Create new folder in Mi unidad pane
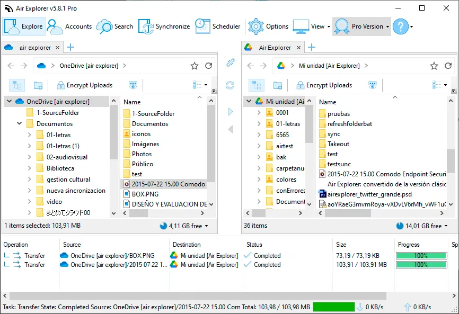 pos(278,85)
